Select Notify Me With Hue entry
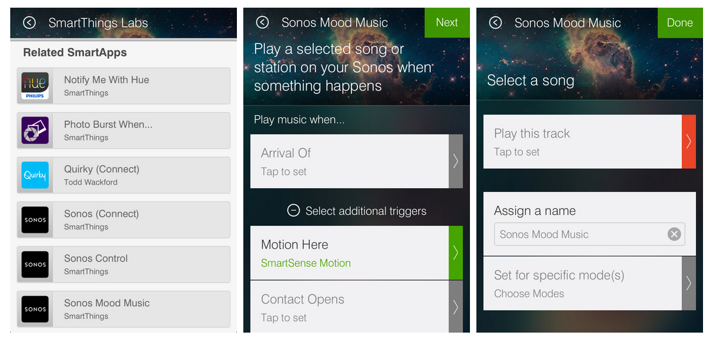Screen dimensions: 712x339 coord(124,86)
